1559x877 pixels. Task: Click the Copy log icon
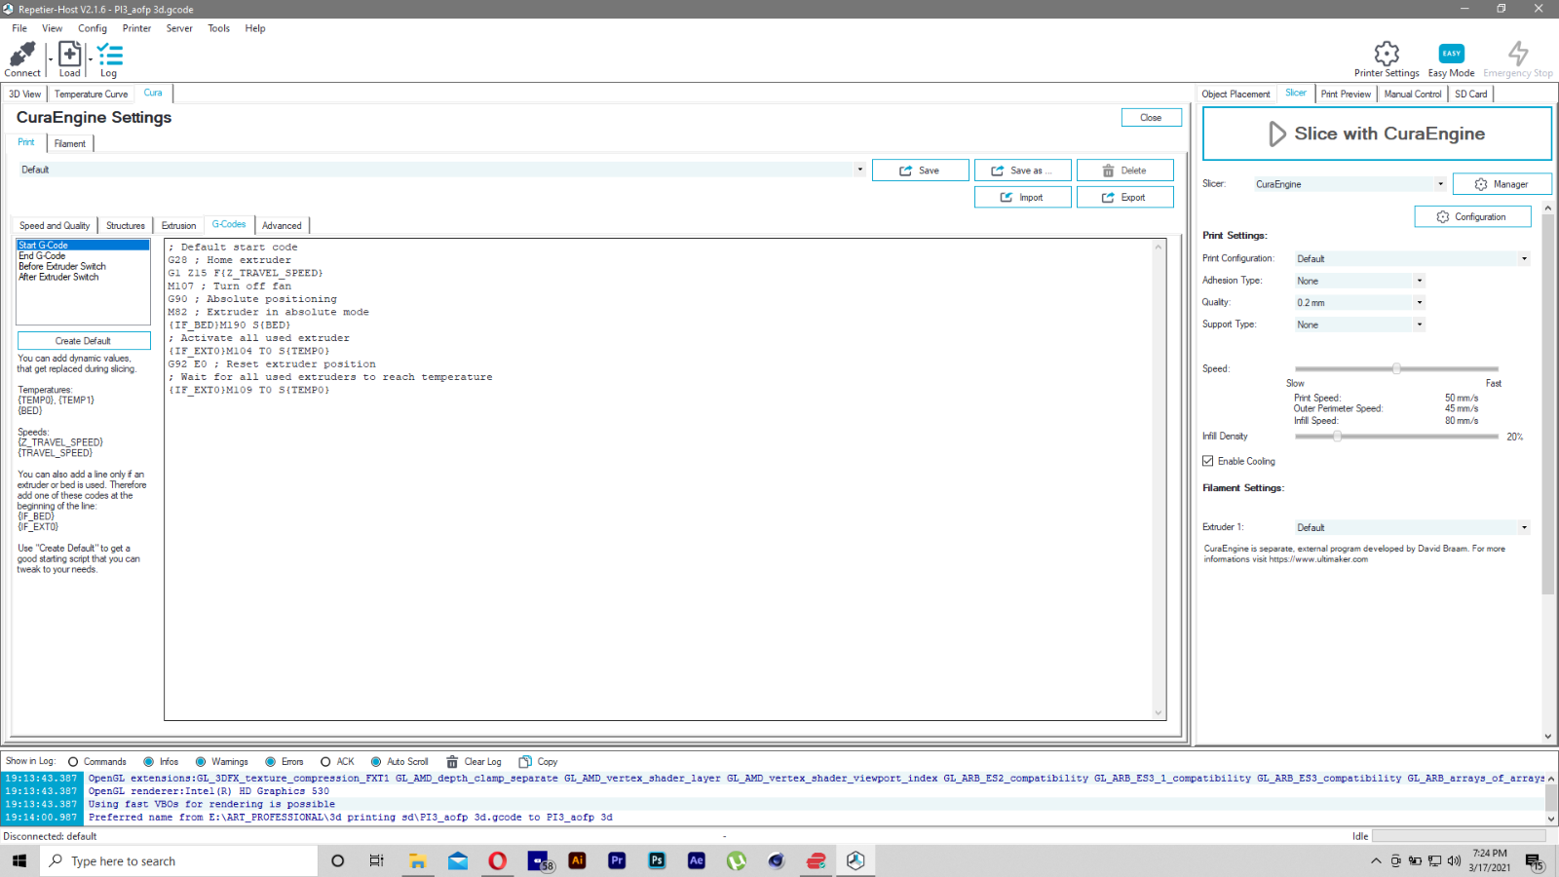click(525, 762)
